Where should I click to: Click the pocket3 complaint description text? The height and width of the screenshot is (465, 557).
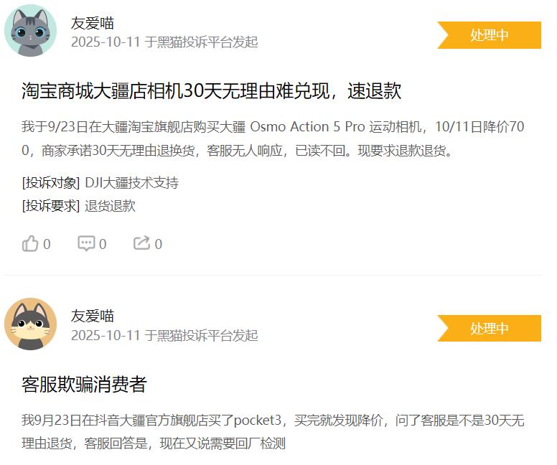click(x=273, y=431)
